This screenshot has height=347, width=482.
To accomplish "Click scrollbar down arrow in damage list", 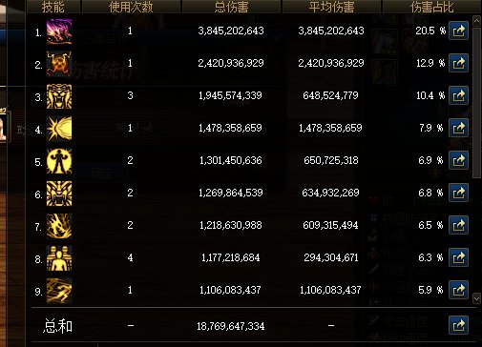I will pos(476,298).
